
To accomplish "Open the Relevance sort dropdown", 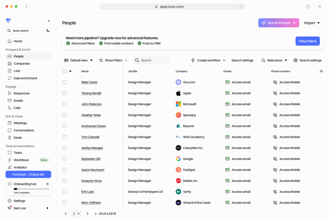I will click(274, 60).
